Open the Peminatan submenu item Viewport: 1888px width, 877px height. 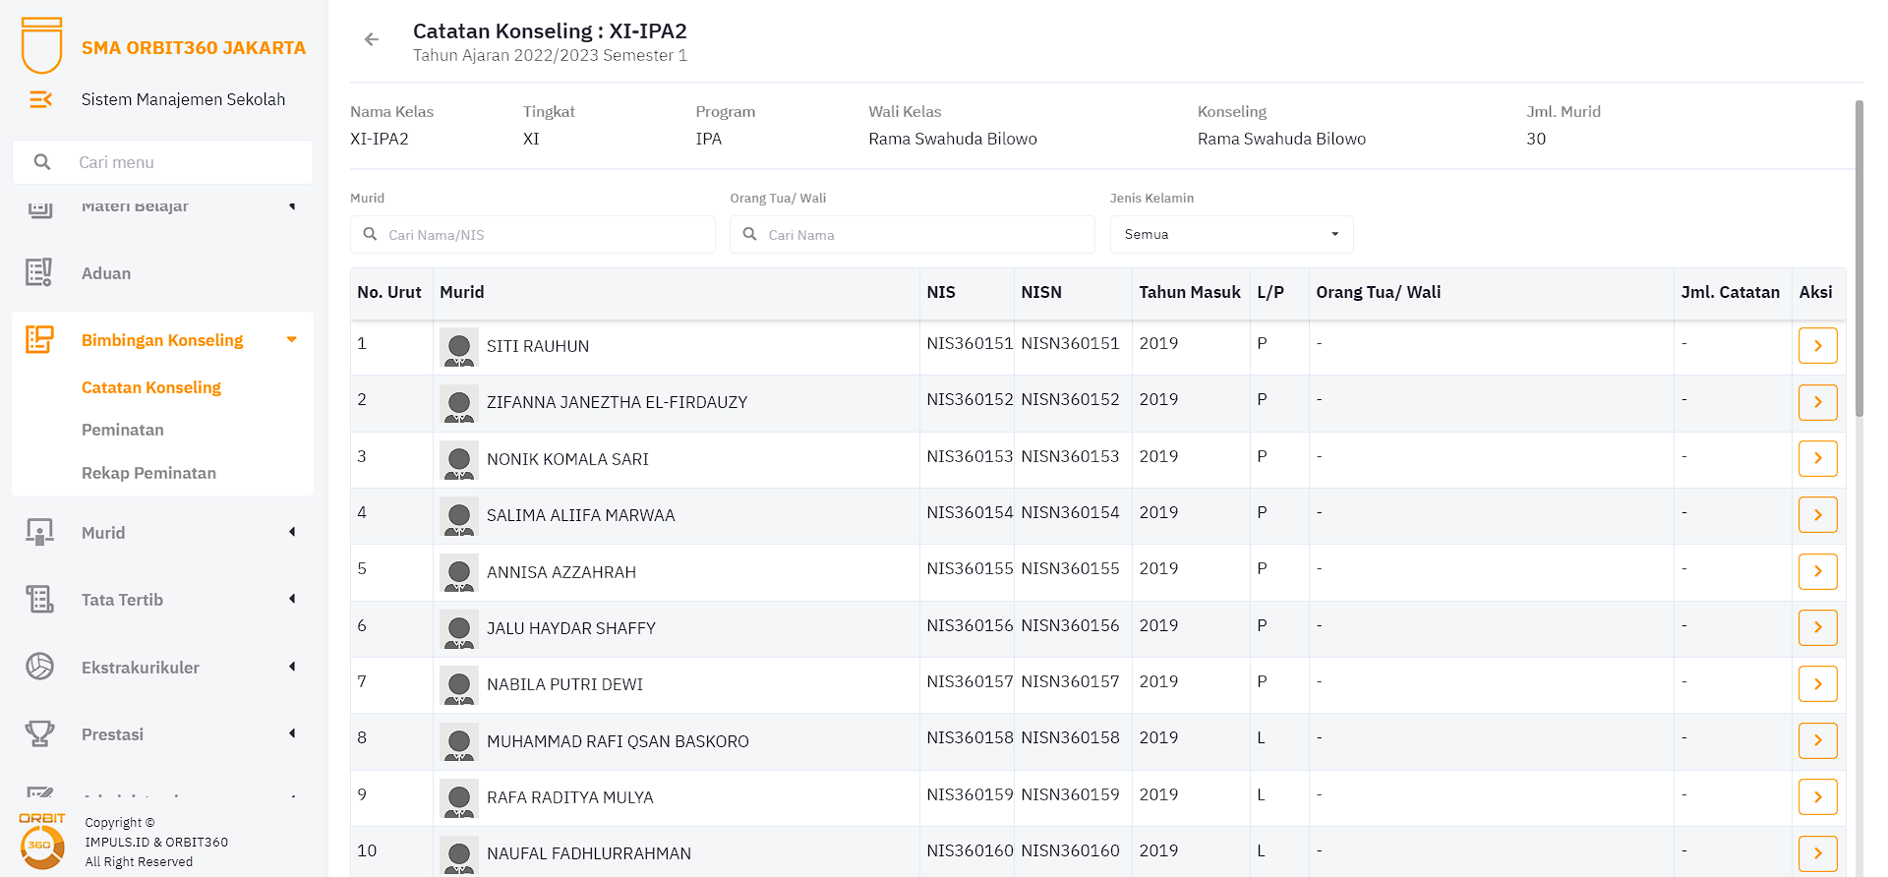click(x=123, y=430)
